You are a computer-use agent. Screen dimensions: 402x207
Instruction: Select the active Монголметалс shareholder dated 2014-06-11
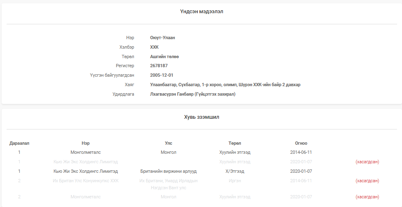[x=86, y=152]
